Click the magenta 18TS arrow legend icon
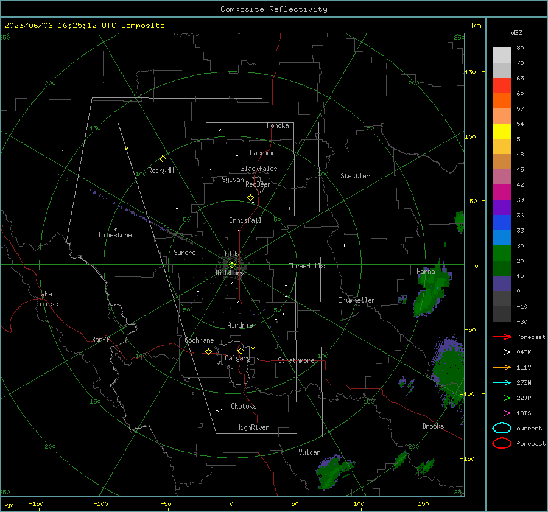The image size is (548, 512). [x=502, y=413]
